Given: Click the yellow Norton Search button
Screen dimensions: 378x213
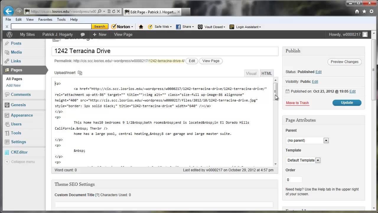Looking at the screenshot, I should pyautogui.click(x=100, y=27).
